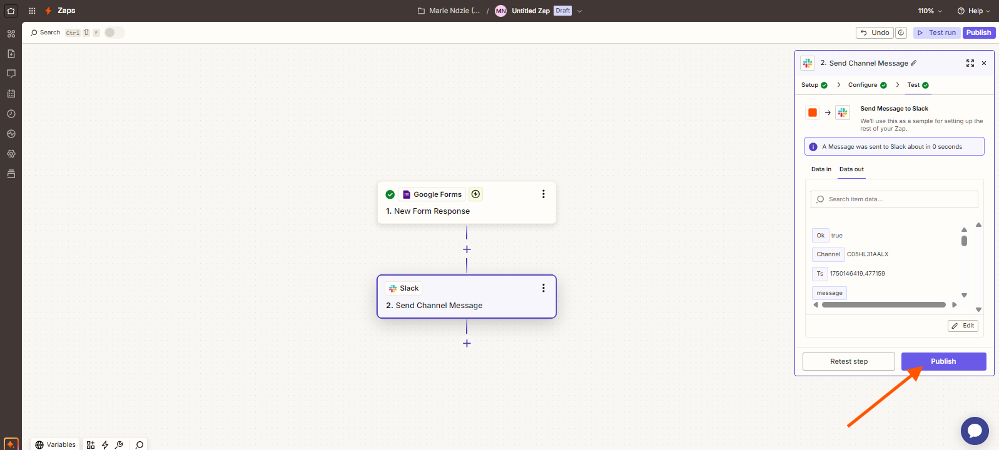
Task: Click the info icon in the Slack message notice
Action: pyautogui.click(x=813, y=147)
